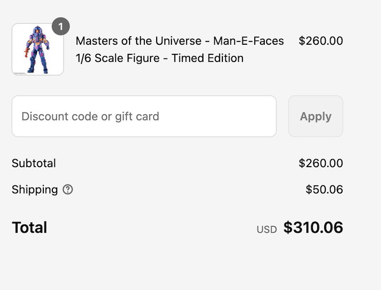Click the quantity badge showing 1
This screenshot has height=290, width=381.
click(60, 27)
